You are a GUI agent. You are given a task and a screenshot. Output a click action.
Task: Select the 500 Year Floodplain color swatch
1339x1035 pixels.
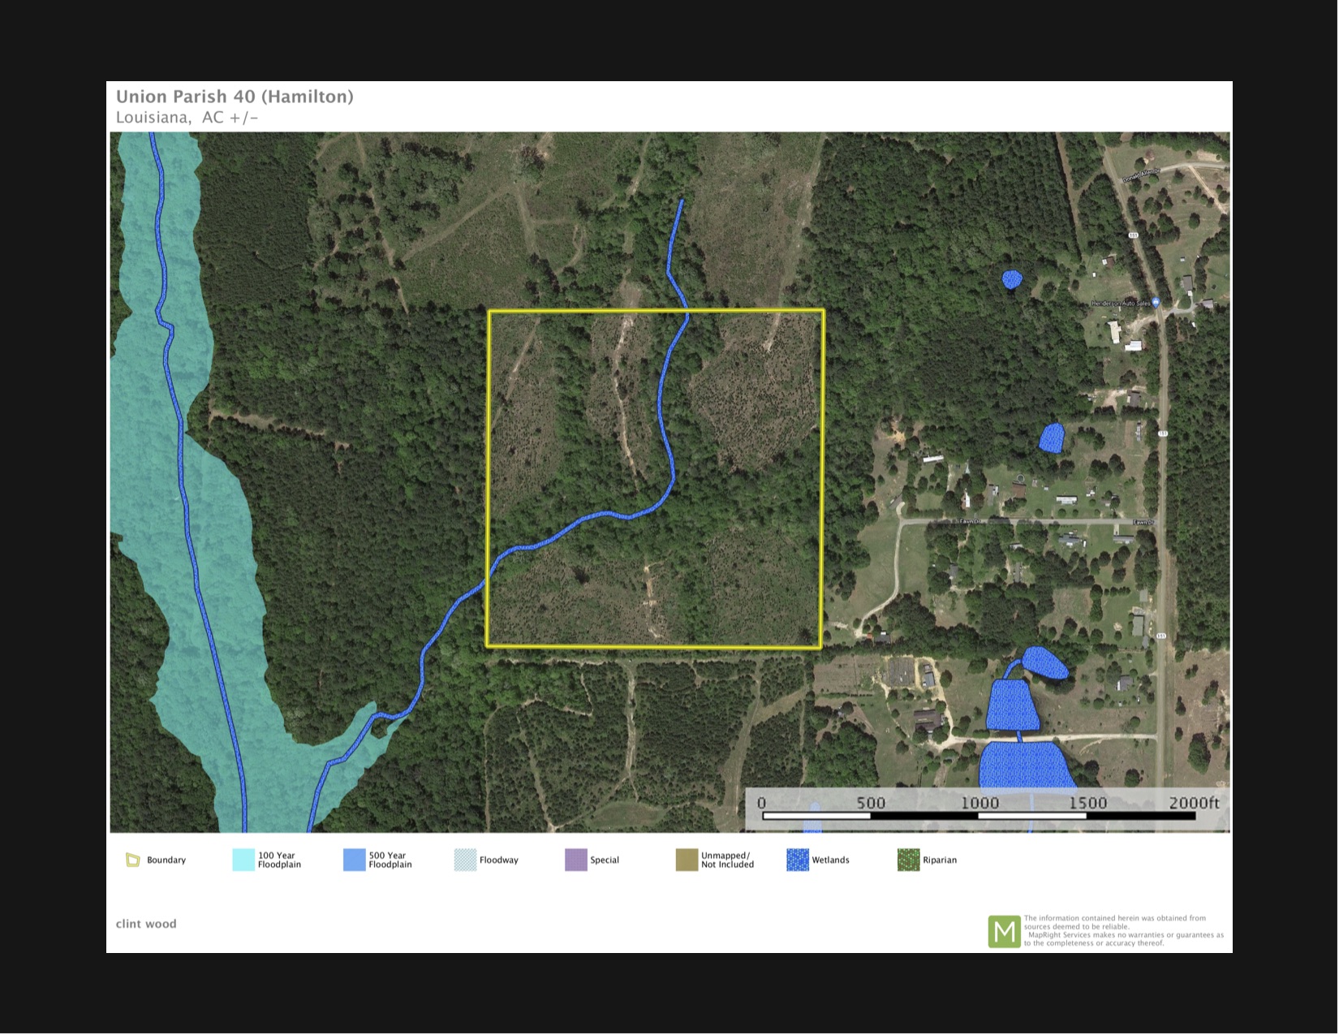[354, 860]
